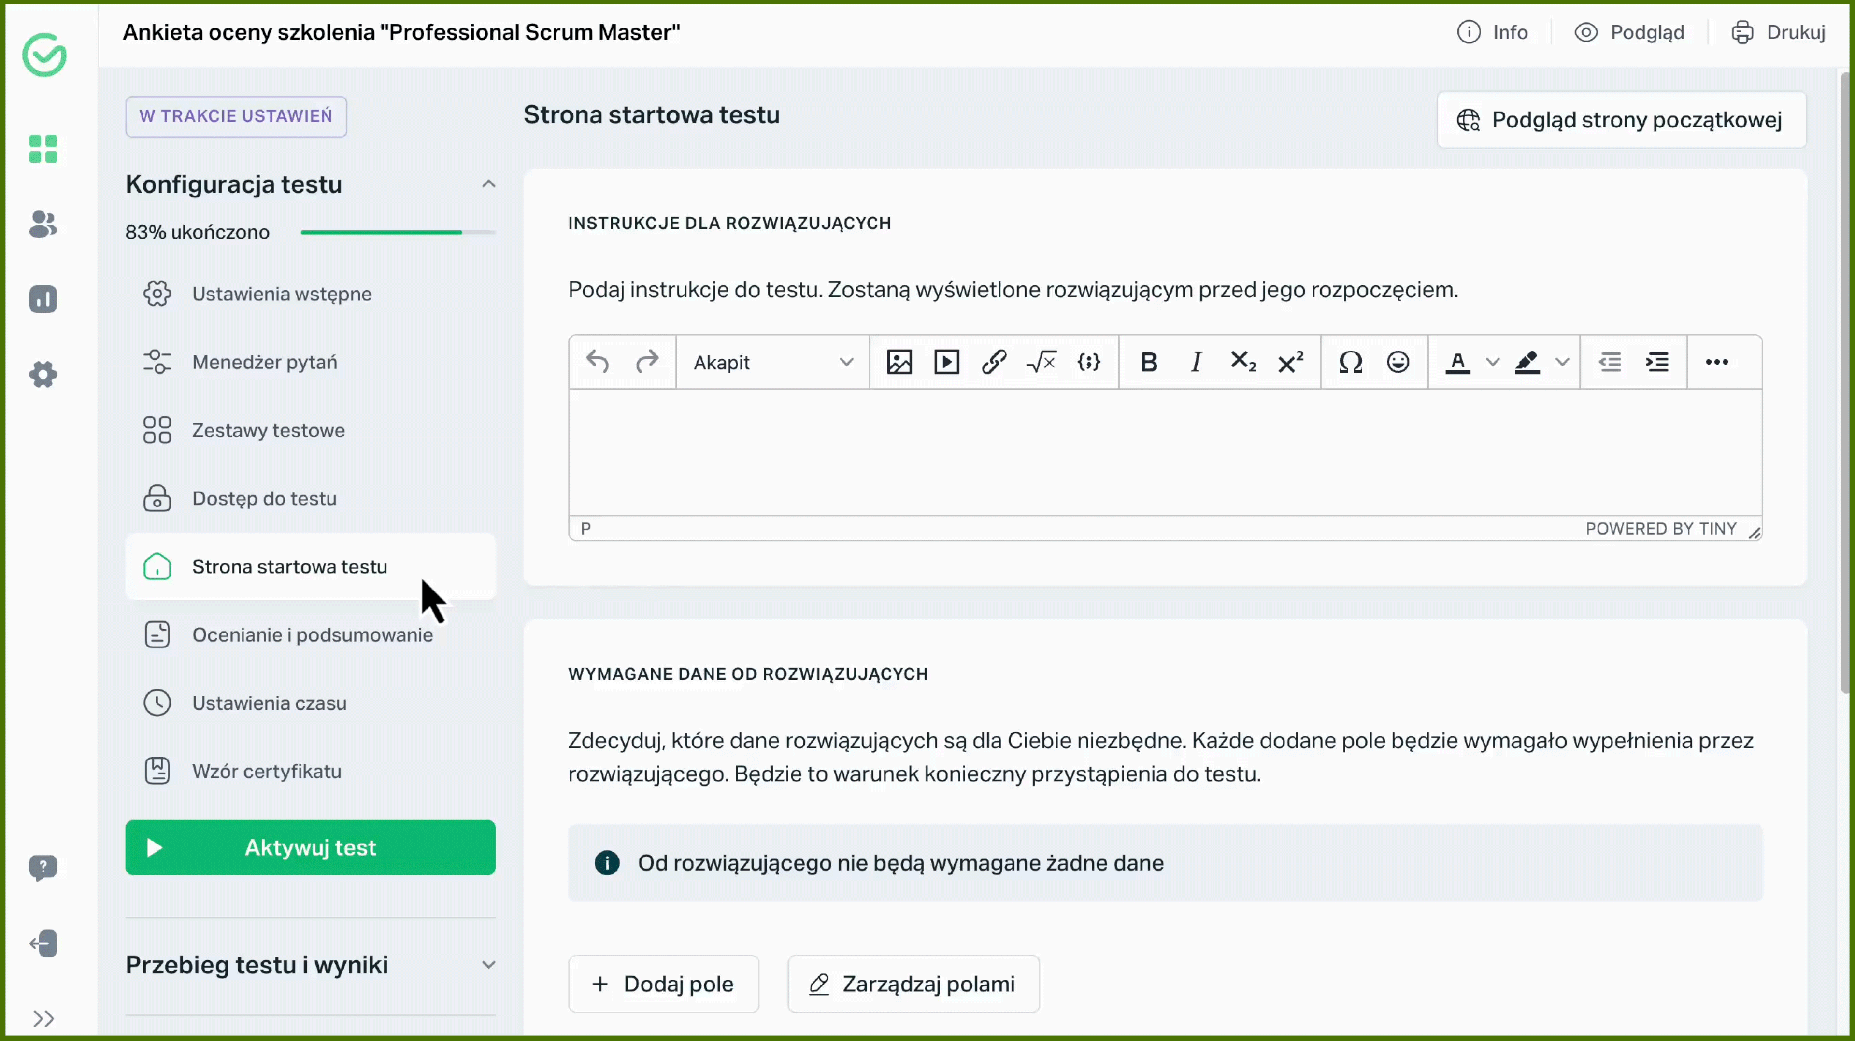1855x1041 pixels.
Task: Open the Akapit paragraph style dropdown
Action: [773, 362]
